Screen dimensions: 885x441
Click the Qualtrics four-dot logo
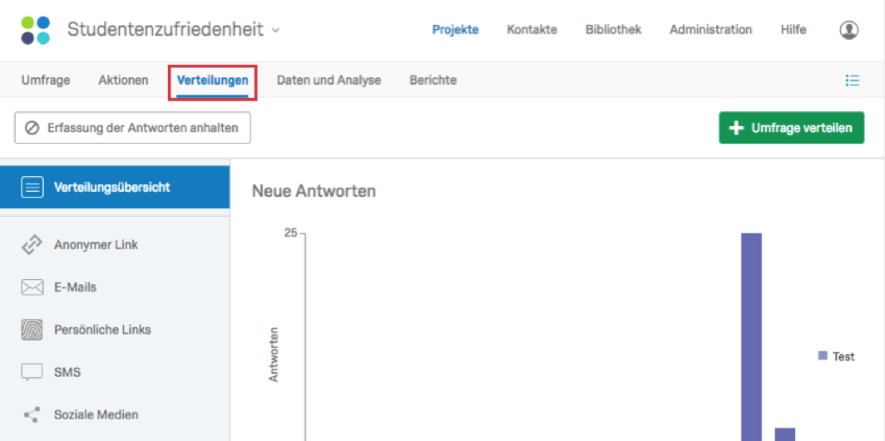coord(35,31)
